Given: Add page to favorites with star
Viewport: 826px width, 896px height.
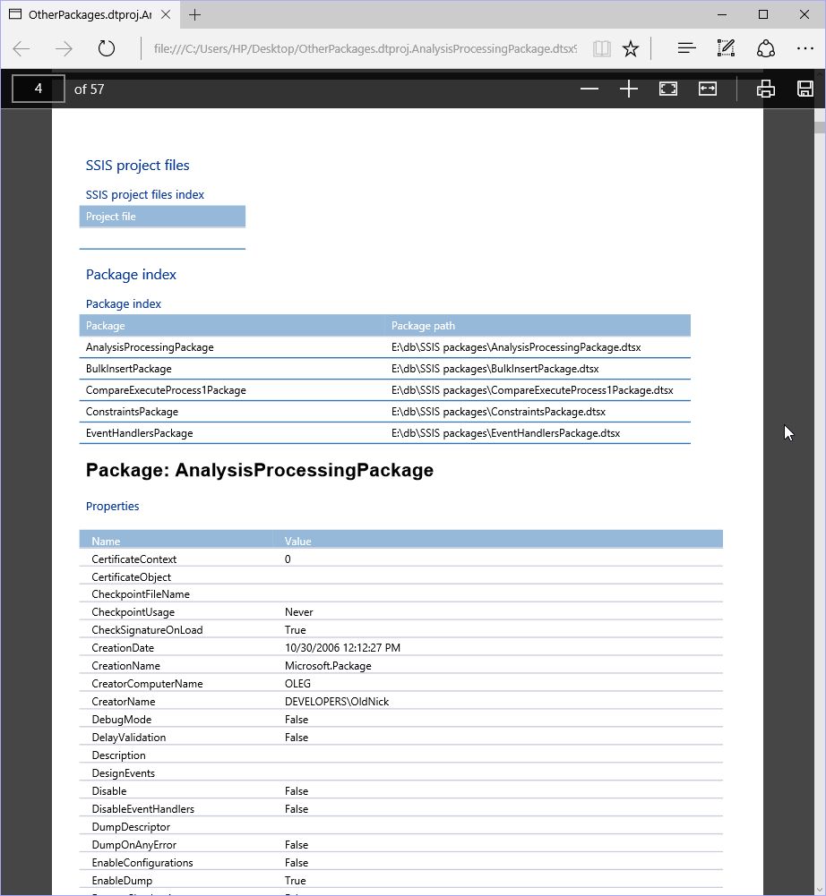Looking at the screenshot, I should 631,48.
